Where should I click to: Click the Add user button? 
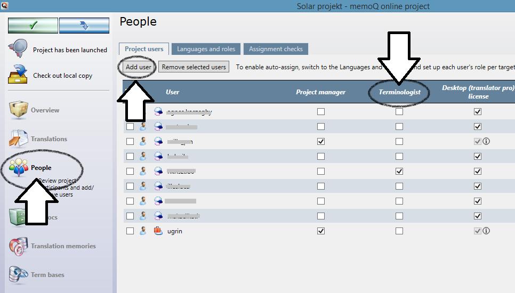pos(138,67)
